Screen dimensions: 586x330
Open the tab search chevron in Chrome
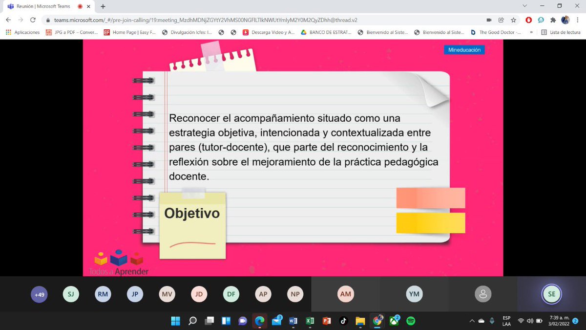pos(524,6)
